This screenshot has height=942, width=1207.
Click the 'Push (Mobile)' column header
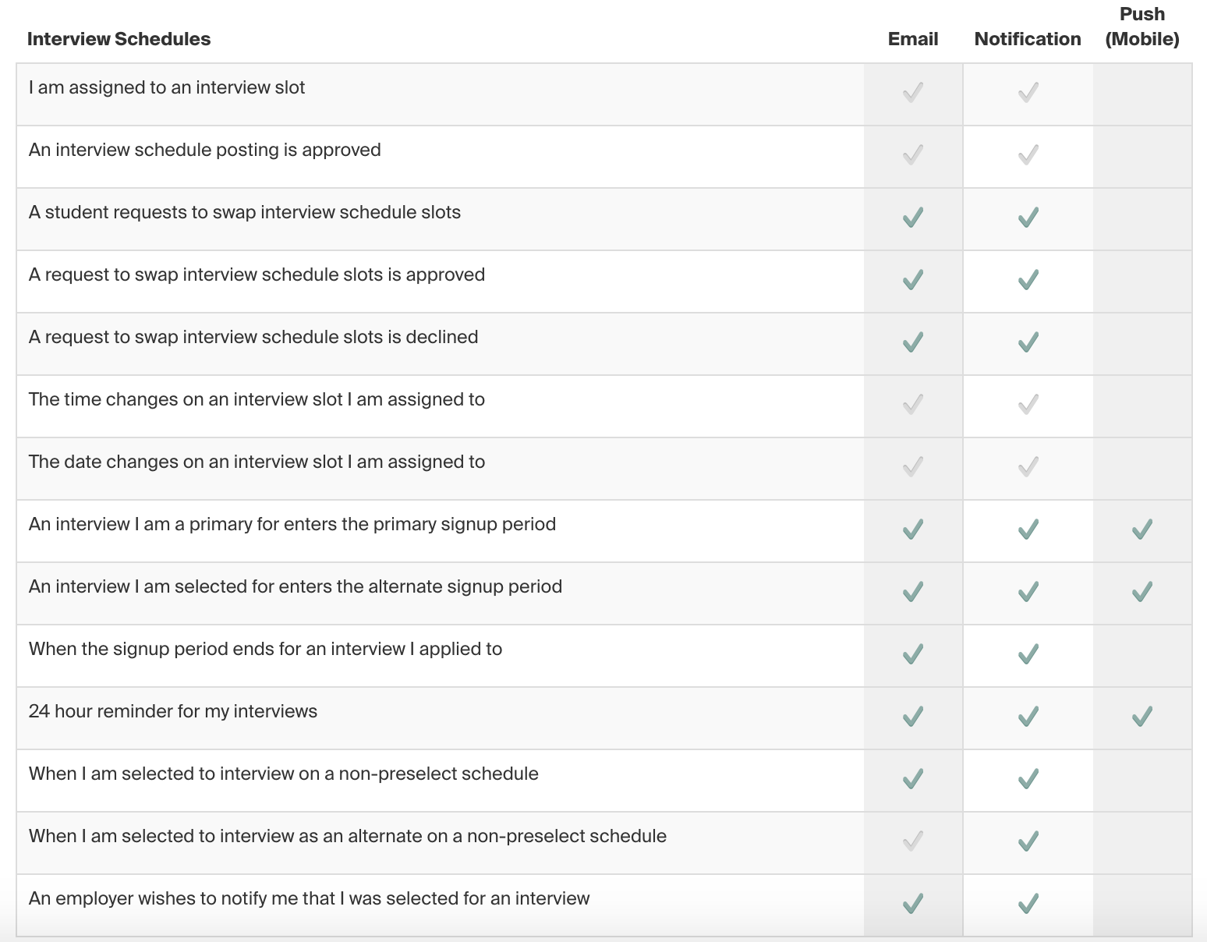[1142, 27]
